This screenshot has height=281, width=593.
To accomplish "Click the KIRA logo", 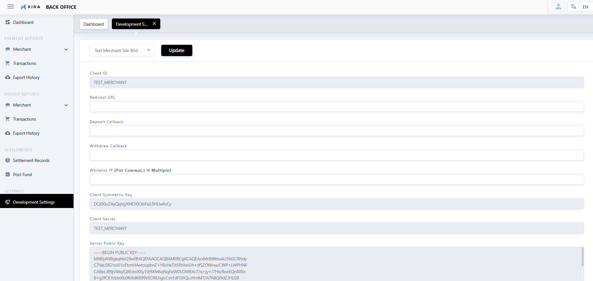I will [x=30, y=7].
